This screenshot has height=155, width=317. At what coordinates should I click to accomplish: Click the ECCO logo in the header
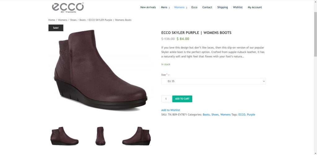point(67,7)
